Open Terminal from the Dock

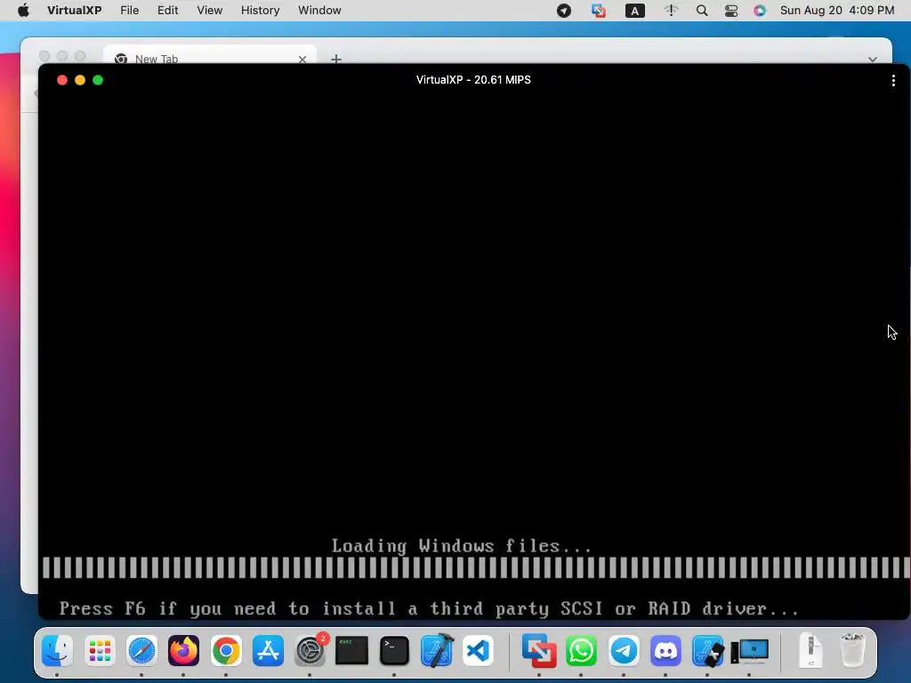tap(394, 650)
